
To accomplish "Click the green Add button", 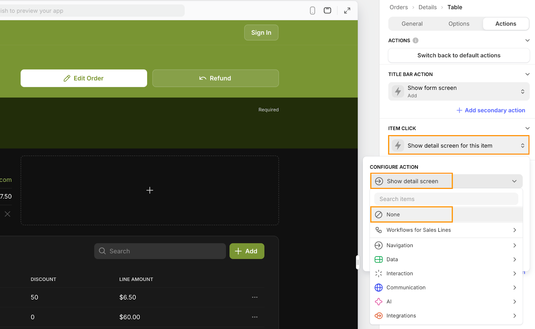I will 247,251.
